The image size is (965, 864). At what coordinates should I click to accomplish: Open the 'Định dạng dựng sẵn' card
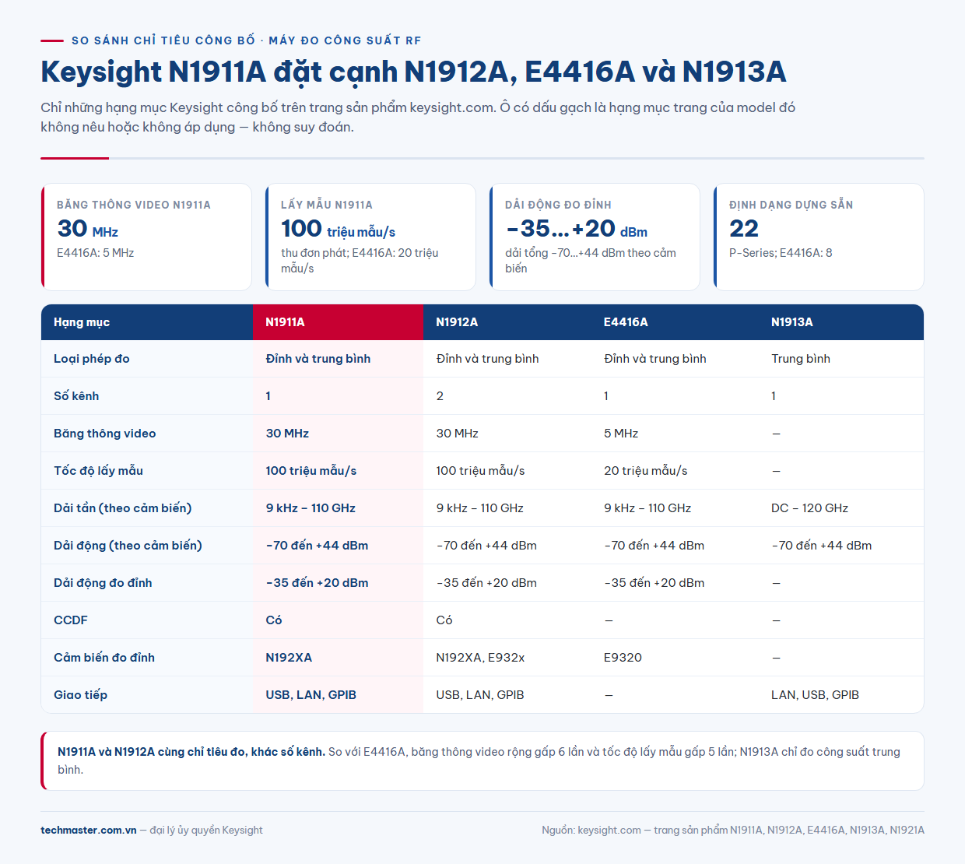(x=819, y=237)
